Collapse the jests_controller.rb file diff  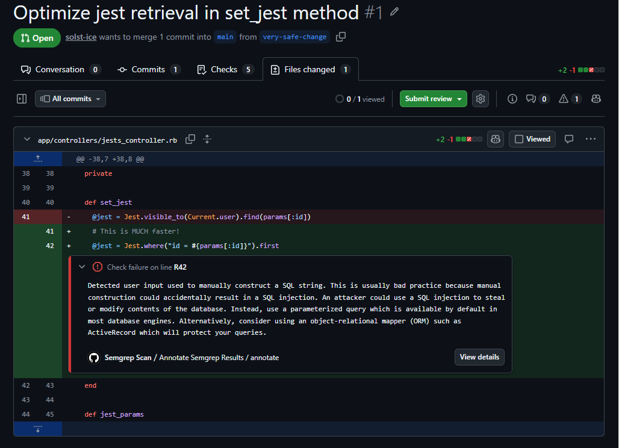pos(27,139)
